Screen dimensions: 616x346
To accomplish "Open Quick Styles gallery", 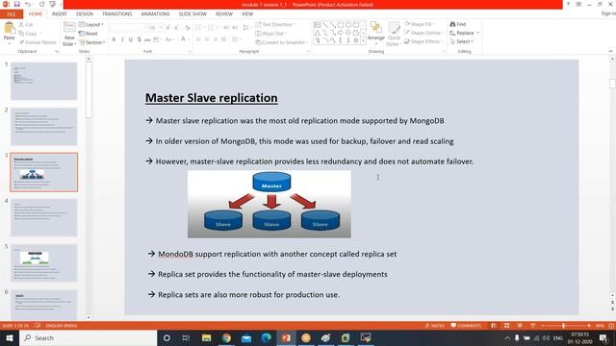I will (394, 35).
